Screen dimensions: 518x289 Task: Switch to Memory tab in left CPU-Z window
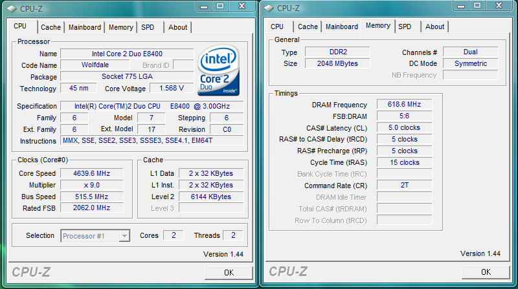point(120,27)
